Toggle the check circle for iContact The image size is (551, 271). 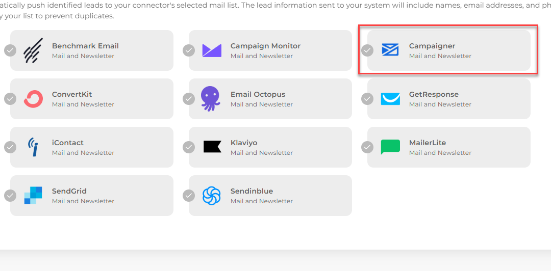coord(10,147)
